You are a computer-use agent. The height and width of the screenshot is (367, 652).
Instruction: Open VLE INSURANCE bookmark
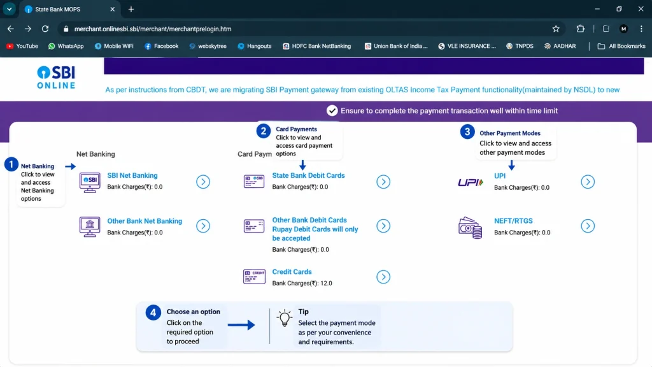(x=467, y=46)
